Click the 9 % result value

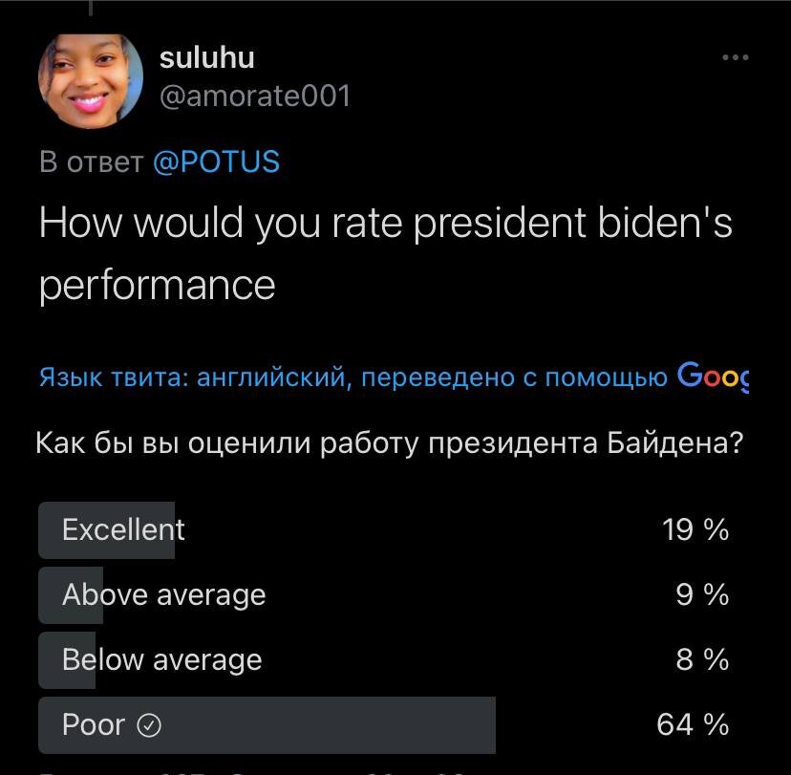click(702, 595)
